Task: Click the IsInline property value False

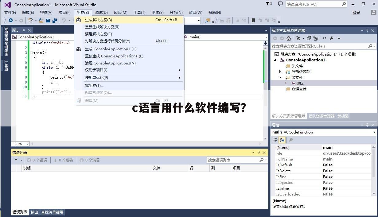Action: pyautogui.click(x=328, y=188)
